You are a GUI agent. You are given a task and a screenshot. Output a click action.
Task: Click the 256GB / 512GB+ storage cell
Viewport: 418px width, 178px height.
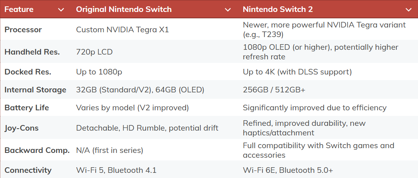coord(274,90)
